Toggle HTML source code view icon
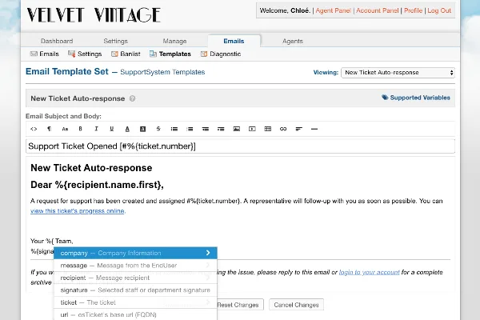The height and width of the screenshot is (320, 480). [x=34, y=129]
